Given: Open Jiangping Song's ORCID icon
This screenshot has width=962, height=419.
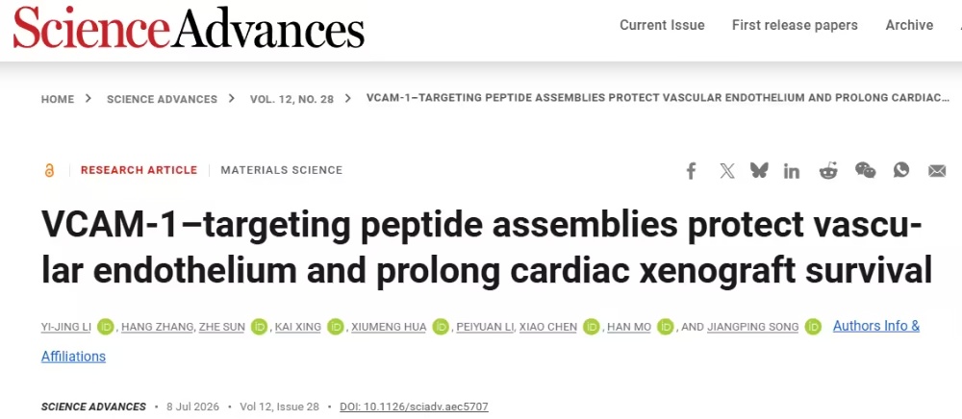Looking at the screenshot, I should pyautogui.click(x=813, y=327).
